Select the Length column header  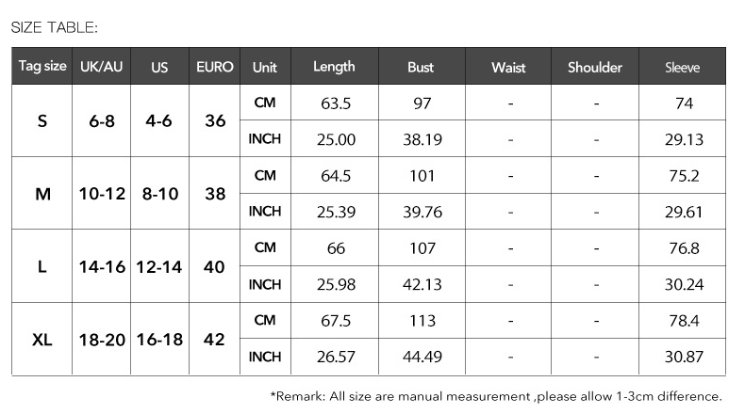click(x=335, y=66)
